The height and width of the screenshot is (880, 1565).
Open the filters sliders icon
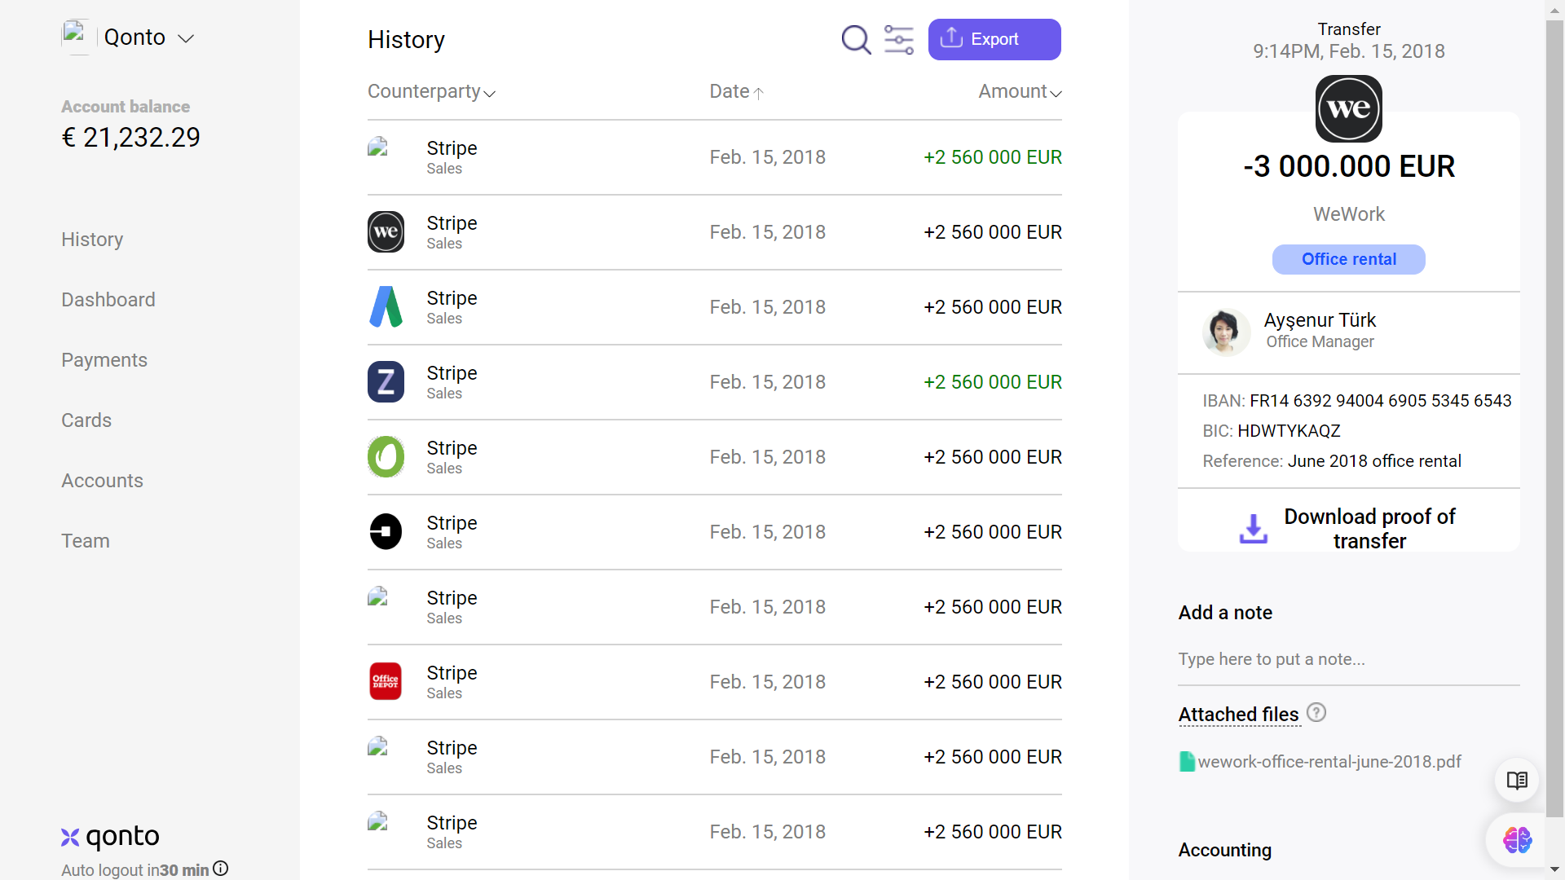click(898, 39)
